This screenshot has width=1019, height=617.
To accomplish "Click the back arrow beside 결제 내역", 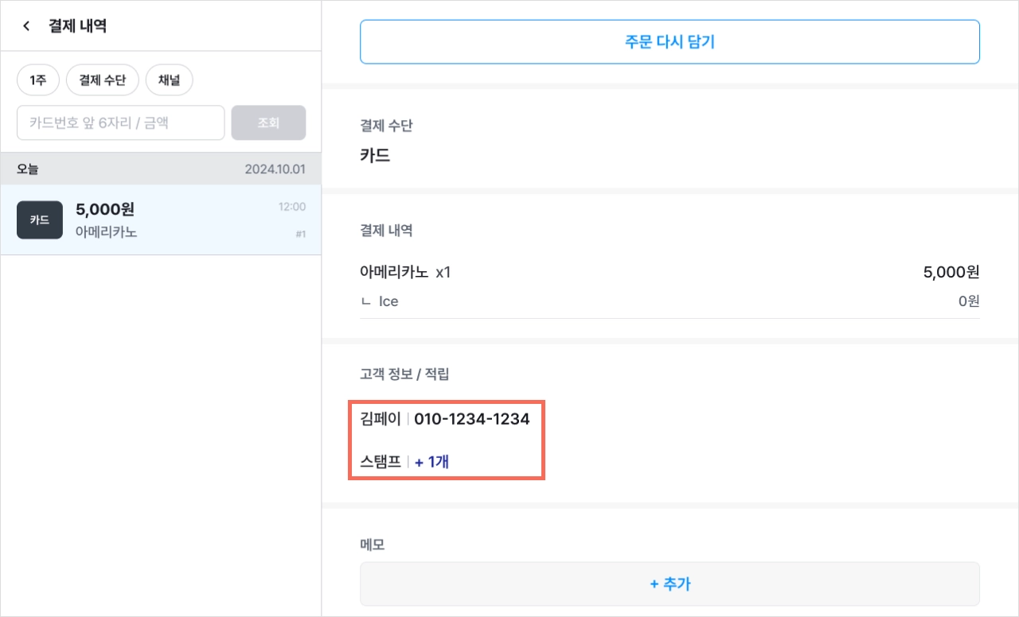I will (x=26, y=26).
